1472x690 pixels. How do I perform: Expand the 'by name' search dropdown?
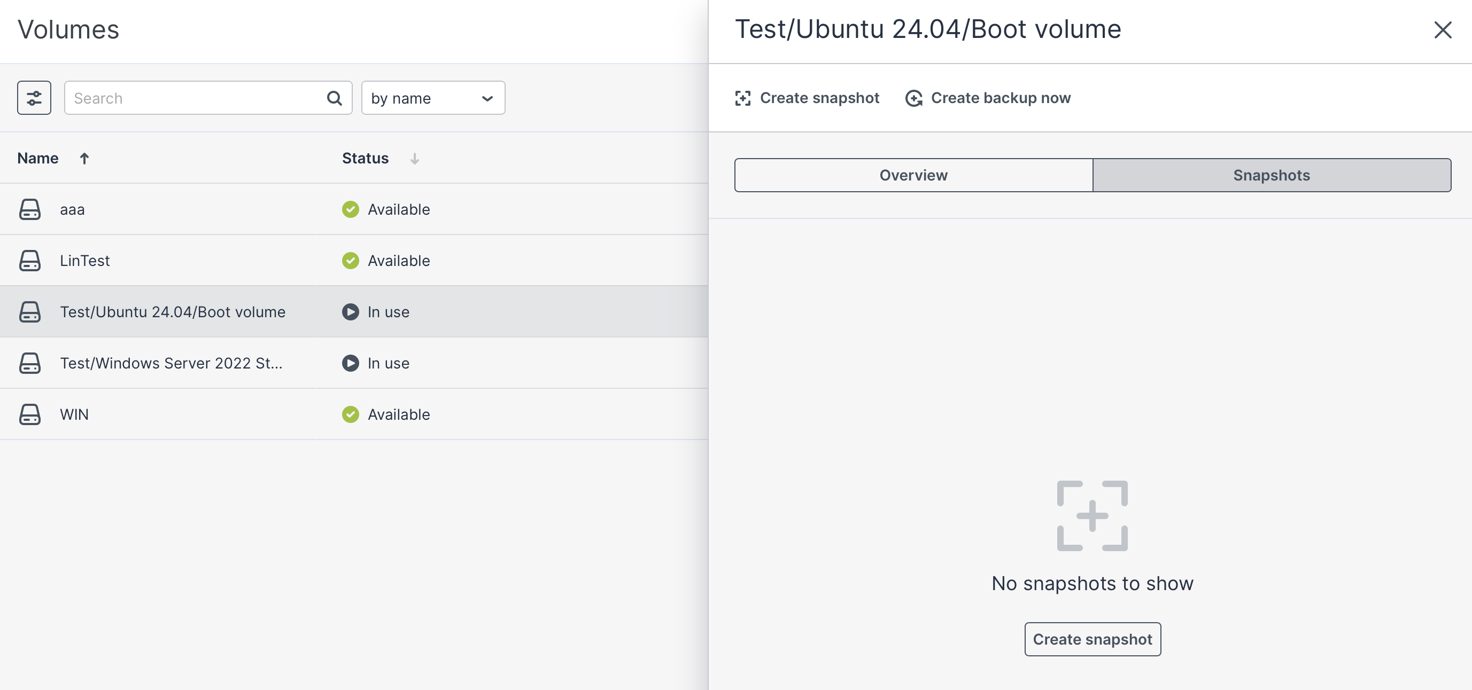[x=432, y=98]
